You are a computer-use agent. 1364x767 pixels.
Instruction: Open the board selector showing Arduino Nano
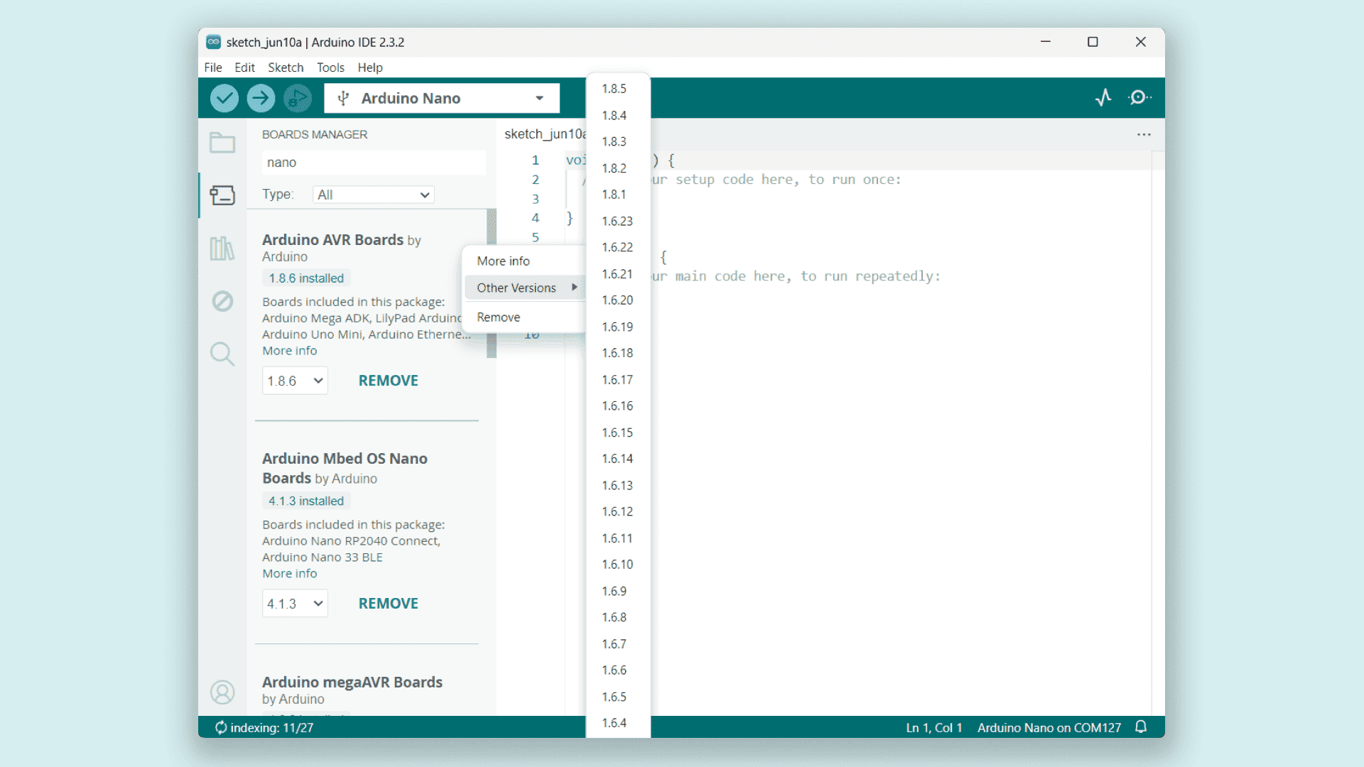point(442,98)
